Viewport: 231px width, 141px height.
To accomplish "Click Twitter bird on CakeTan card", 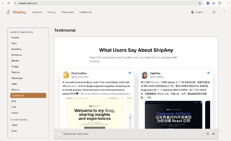I will click(208, 73).
